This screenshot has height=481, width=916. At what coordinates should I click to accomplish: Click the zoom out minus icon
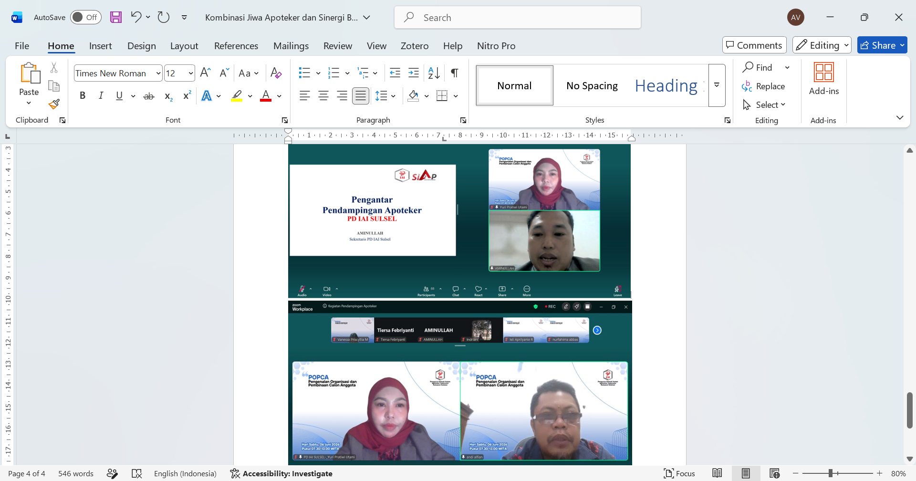(x=796, y=473)
